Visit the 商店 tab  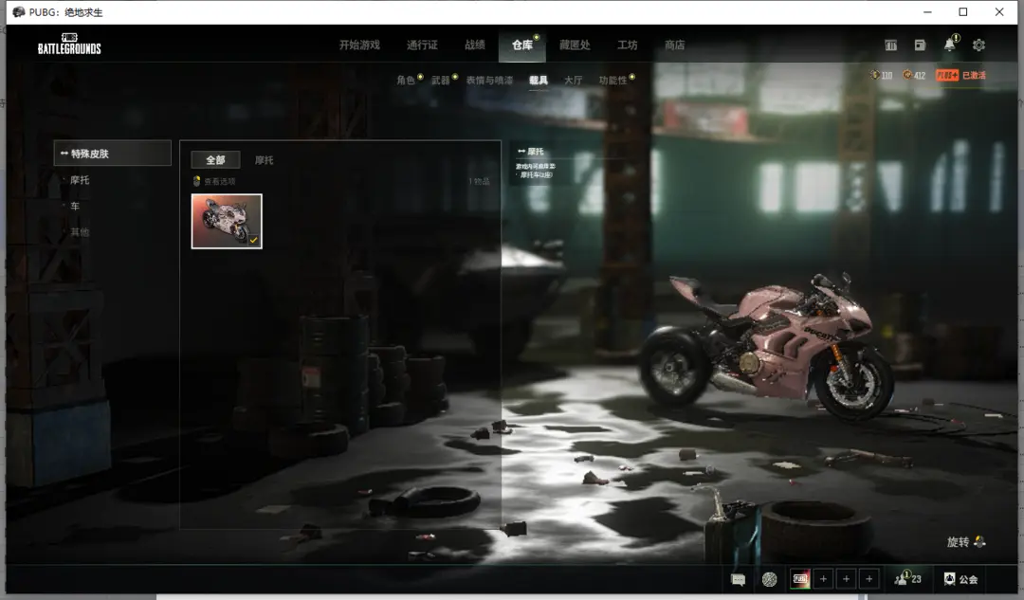click(675, 45)
